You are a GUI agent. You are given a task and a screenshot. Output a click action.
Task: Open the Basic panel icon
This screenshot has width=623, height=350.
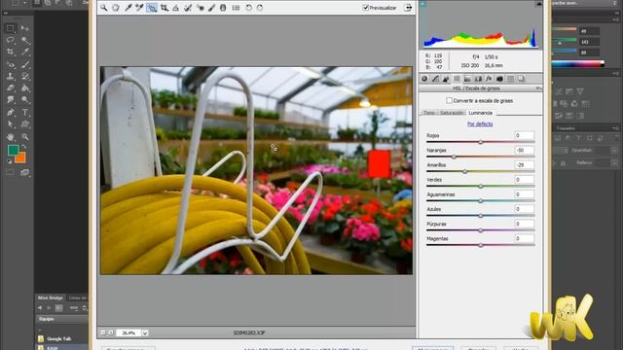click(x=424, y=79)
